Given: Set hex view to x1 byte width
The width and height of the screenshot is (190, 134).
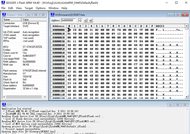Looking at the screenshot, I should coord(80,21).
